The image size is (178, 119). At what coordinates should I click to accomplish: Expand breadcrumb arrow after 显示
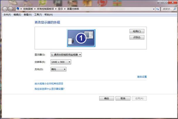tap(65, 9)
